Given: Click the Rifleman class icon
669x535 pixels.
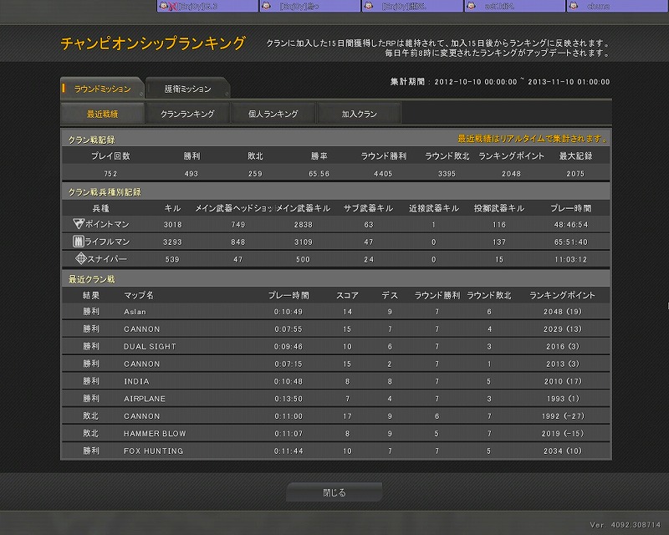Looking at the screenshot, I should (x=79, y=242).
